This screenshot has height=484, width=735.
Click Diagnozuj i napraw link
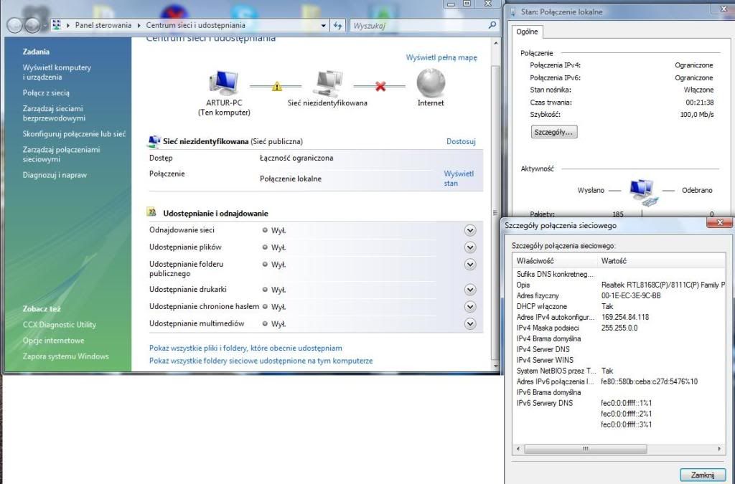coord(55,175)
